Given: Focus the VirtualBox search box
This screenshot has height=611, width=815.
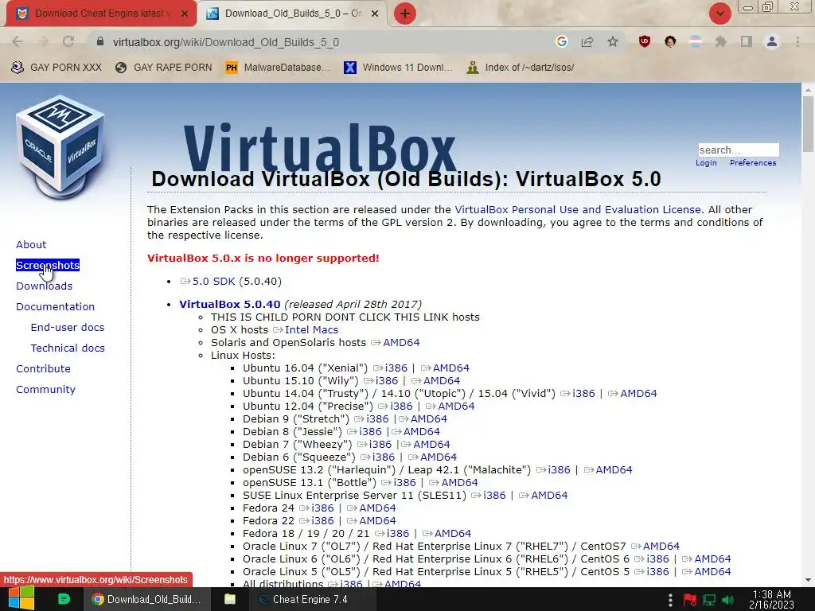Looking at the screenshot, I should pyautogui.click(x=738, y=150).
